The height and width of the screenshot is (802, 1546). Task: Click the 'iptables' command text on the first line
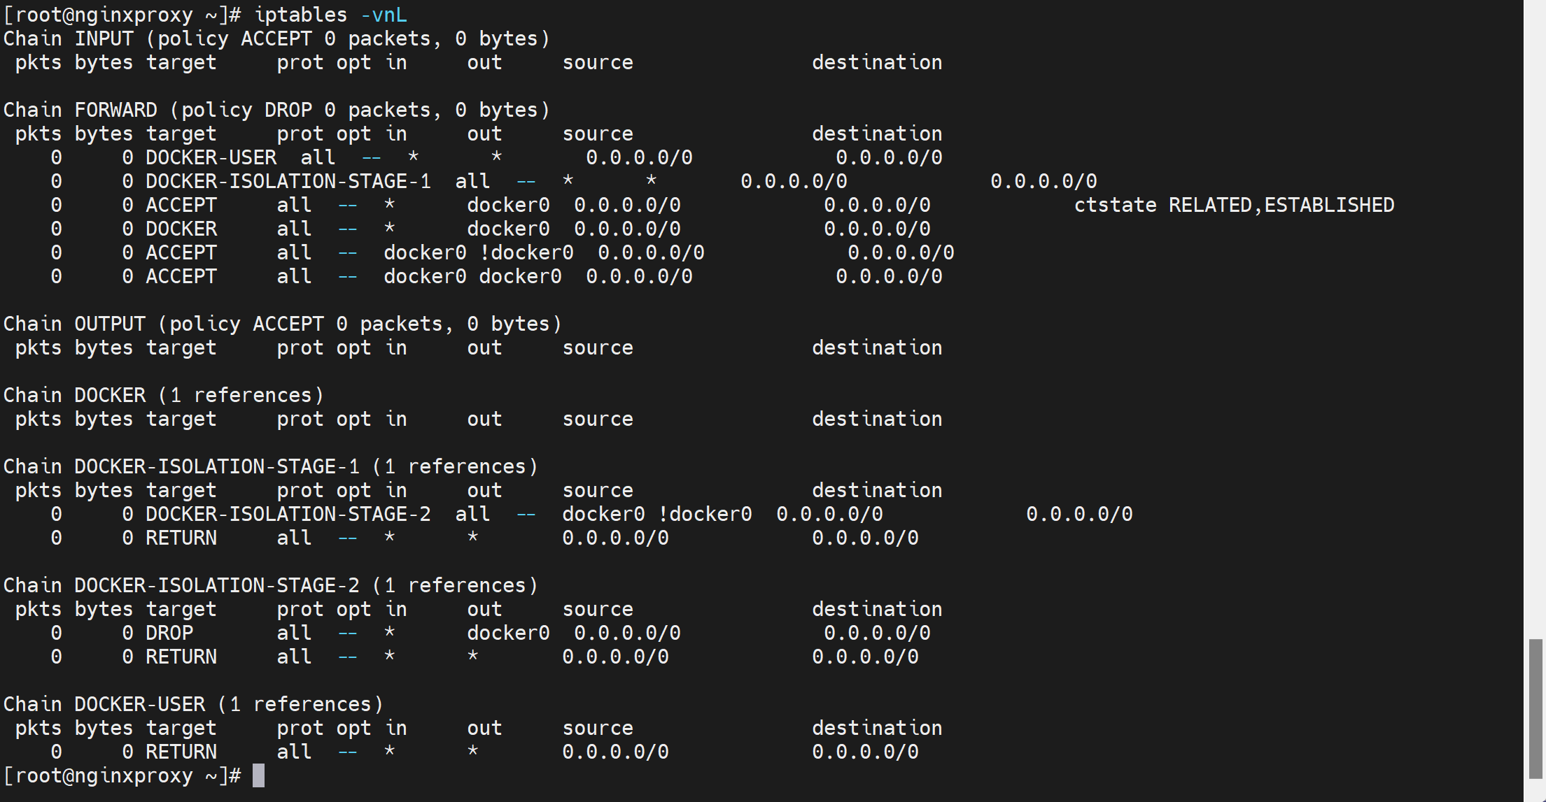[x=301, y=15]
